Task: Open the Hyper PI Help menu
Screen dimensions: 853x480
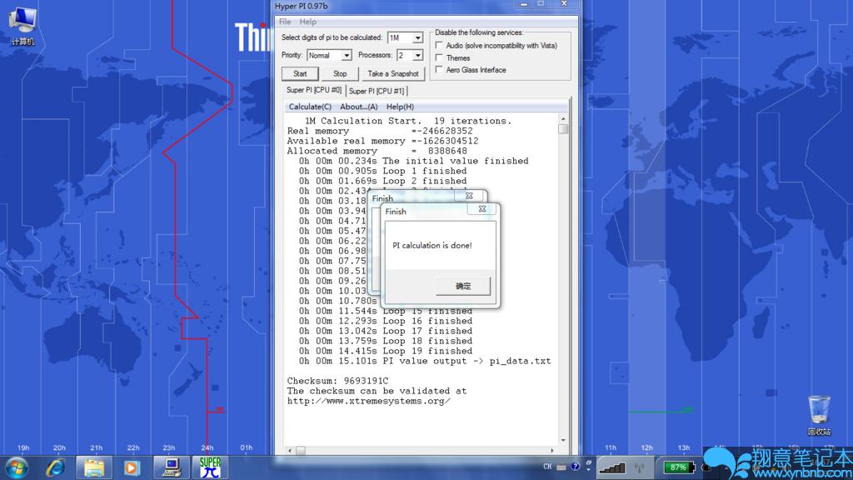Action: (308, 22)
